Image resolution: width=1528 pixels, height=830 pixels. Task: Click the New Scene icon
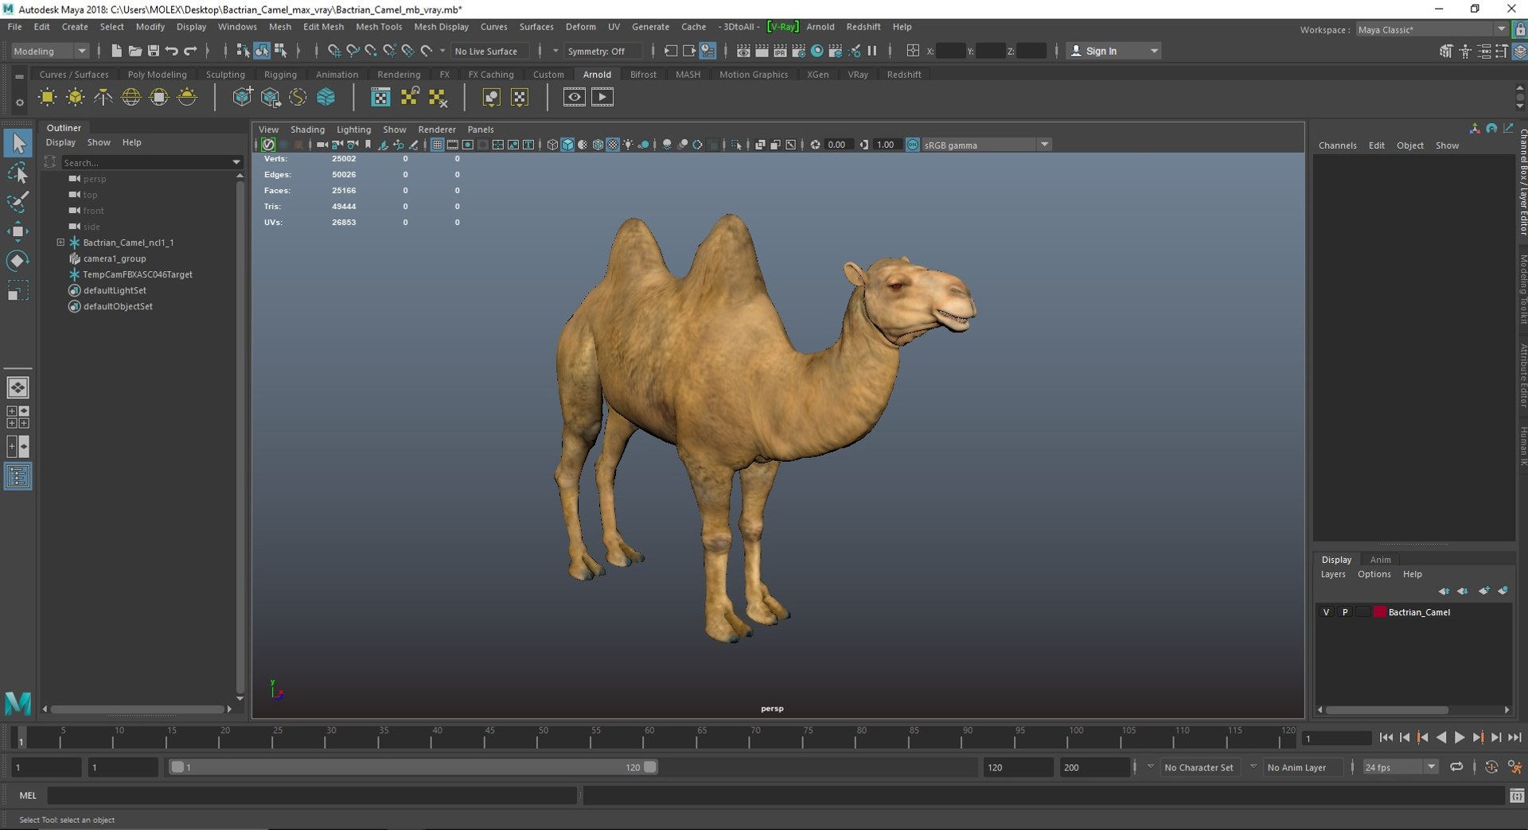tap(116, 51)
